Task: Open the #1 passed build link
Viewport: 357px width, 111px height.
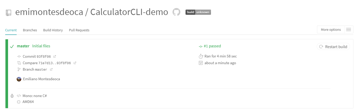Action: (x=212, y=46)
